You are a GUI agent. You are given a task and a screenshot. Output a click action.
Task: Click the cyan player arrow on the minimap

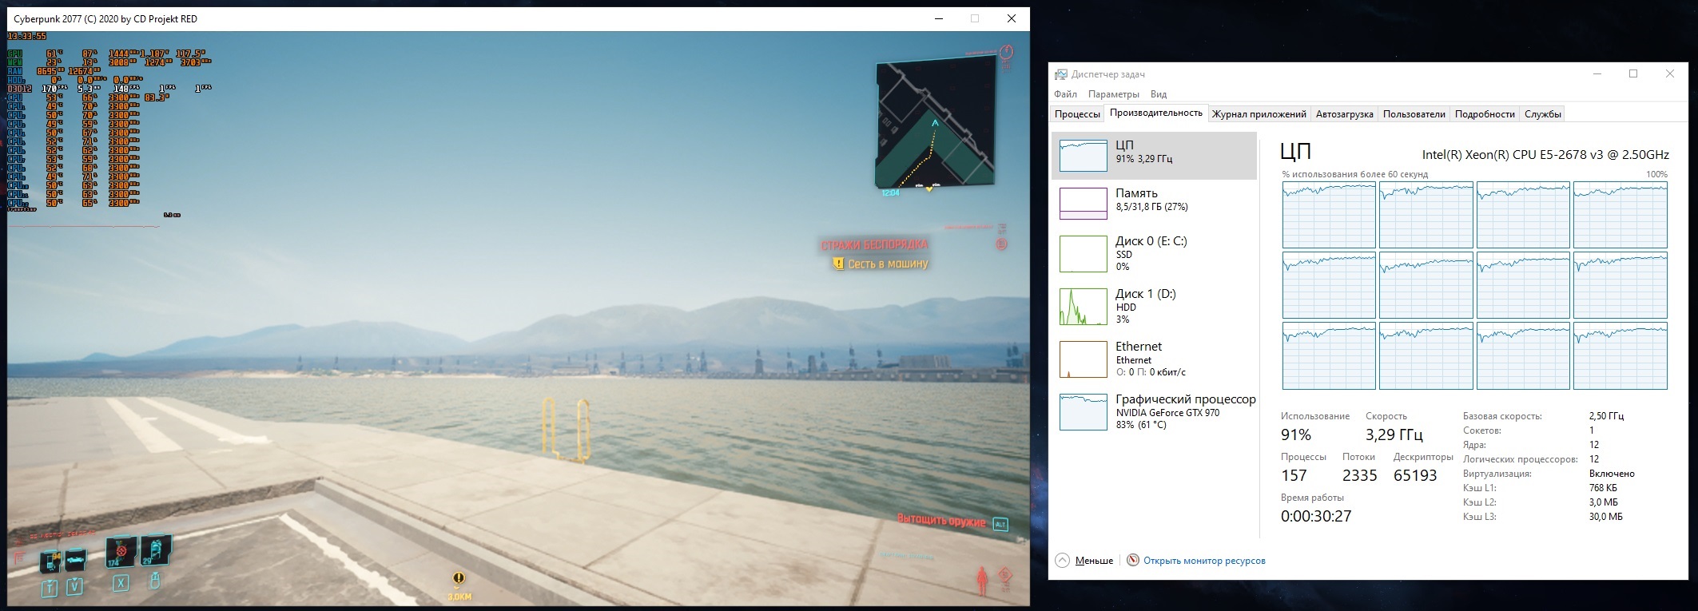pyautogui.click(x=936, y=123)
